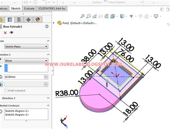Collapse the Selected Contours section chevron
The image size is (170, 129).
point(48,105)
